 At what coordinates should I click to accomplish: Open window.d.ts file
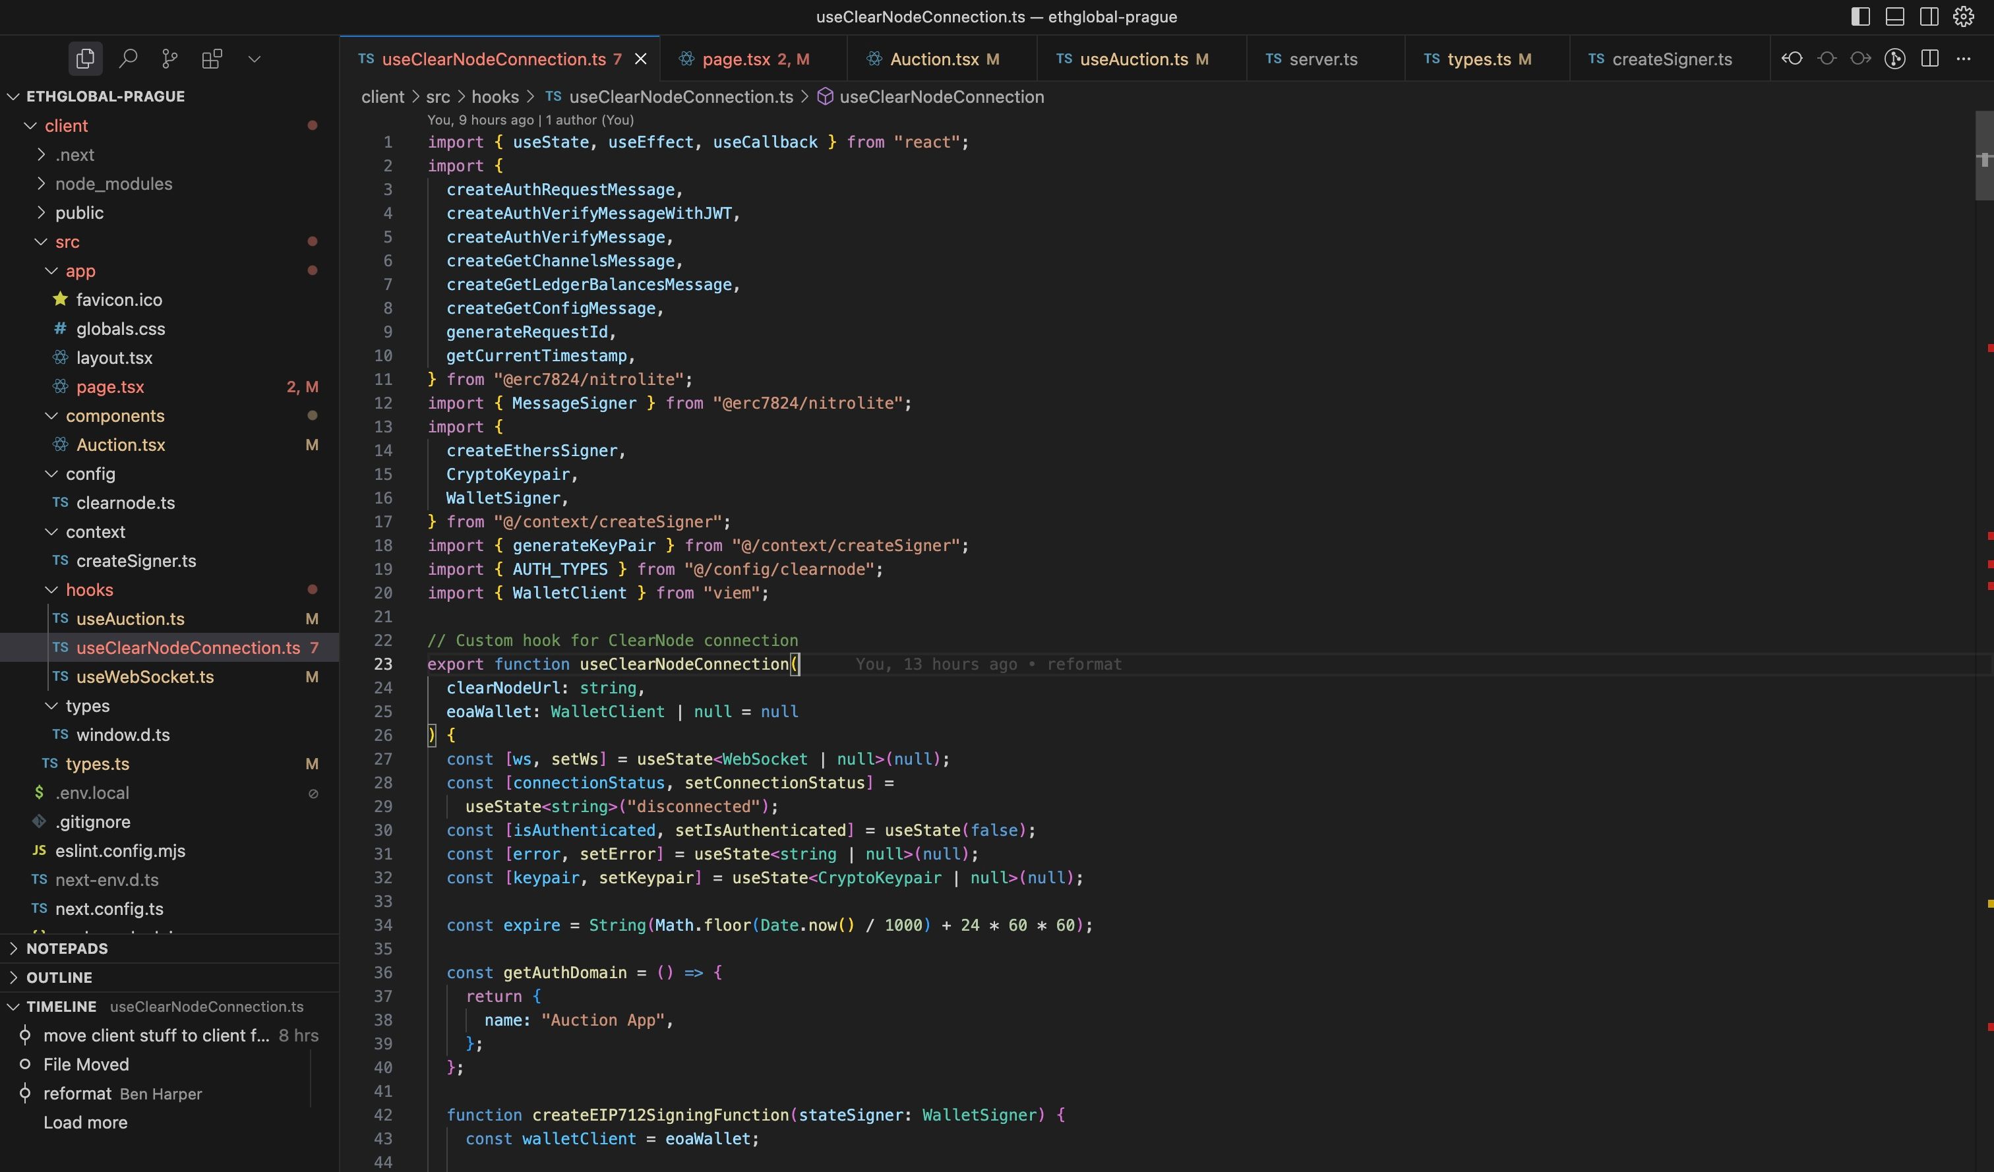click(169, 735)
